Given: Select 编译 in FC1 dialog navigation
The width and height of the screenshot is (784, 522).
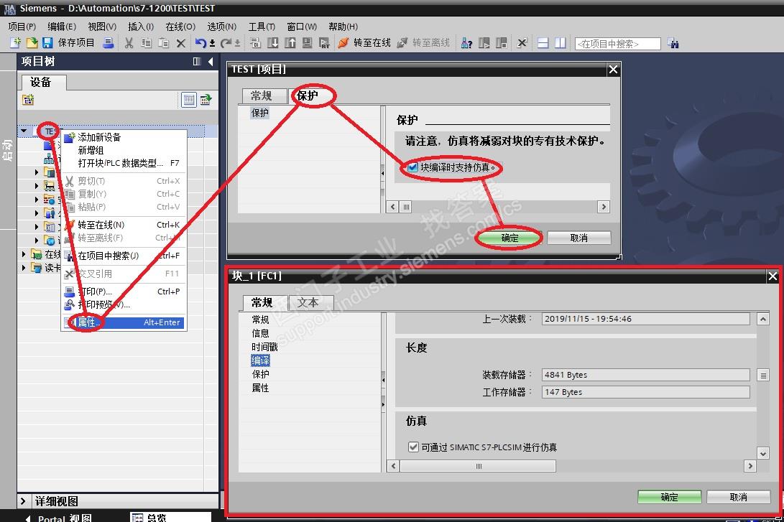Looking at the screenshot, I should [261, 360].
